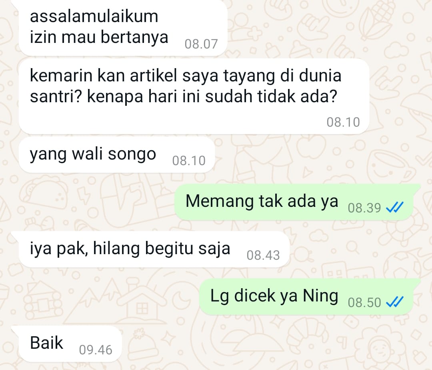This screenshot has height=370, width=432.
Task: Tap the 08.07 timestamp on first message
Action: pyautogui.click(x=201, y=44)
